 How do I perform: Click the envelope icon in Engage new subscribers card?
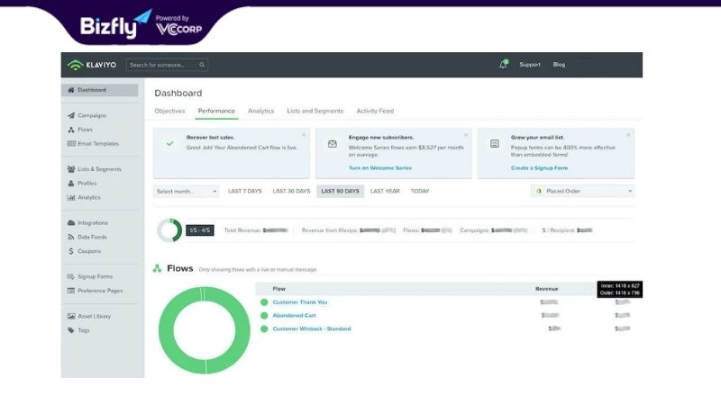click(332, 144)
